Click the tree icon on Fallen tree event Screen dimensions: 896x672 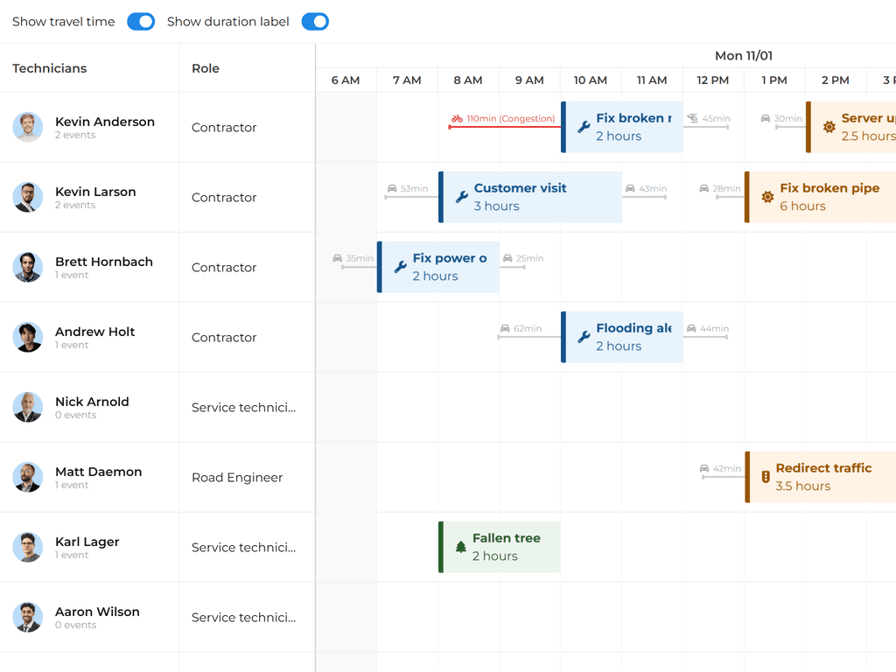(x=461, y=547)
